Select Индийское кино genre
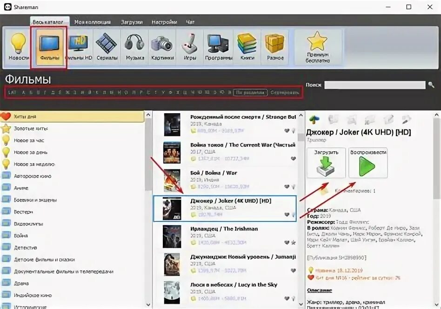 pos(33,295)
